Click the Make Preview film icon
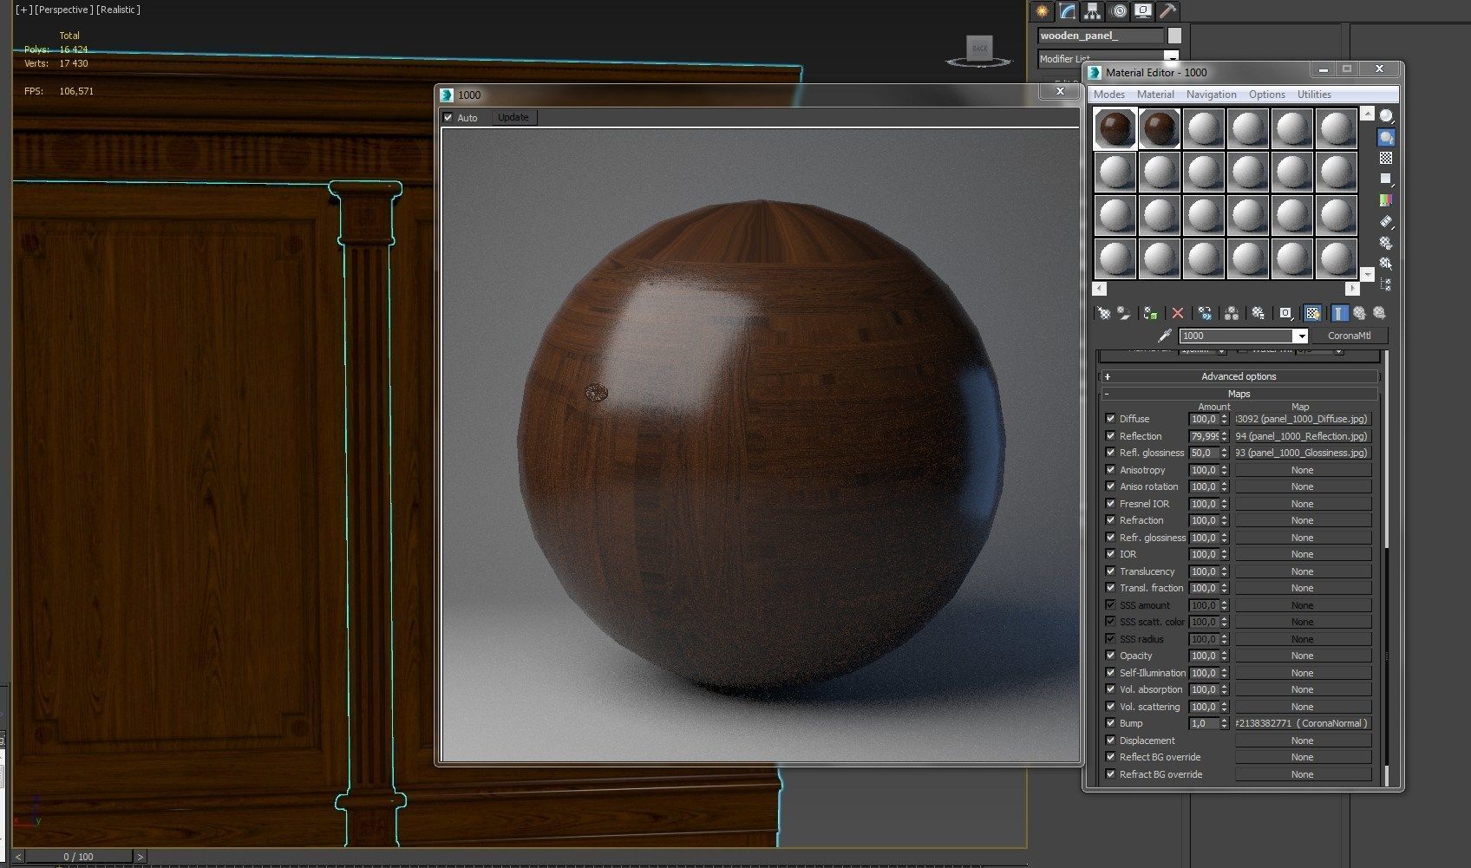Screen dimensions: 1471x868 1386,222
